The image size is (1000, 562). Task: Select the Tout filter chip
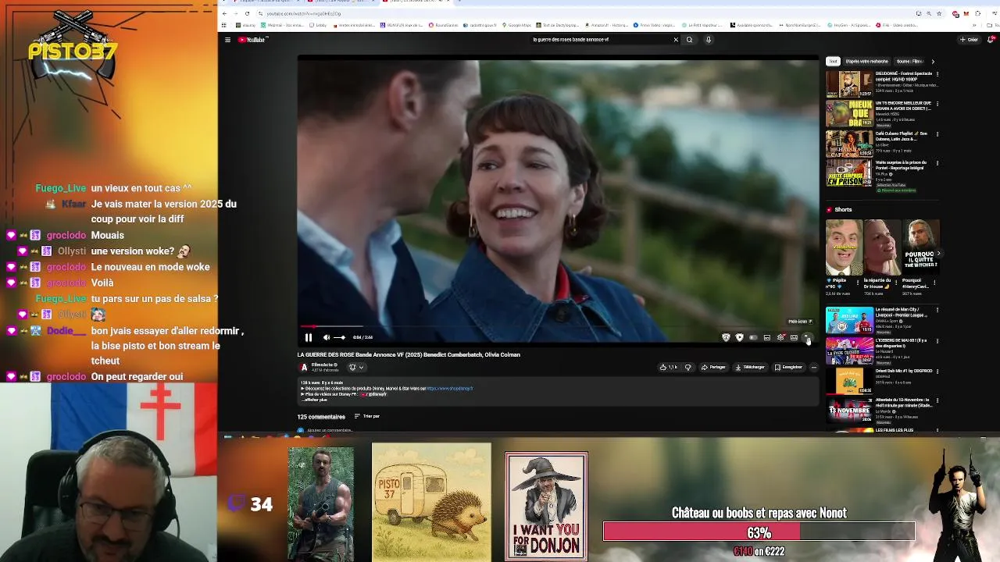coord(833,61)
